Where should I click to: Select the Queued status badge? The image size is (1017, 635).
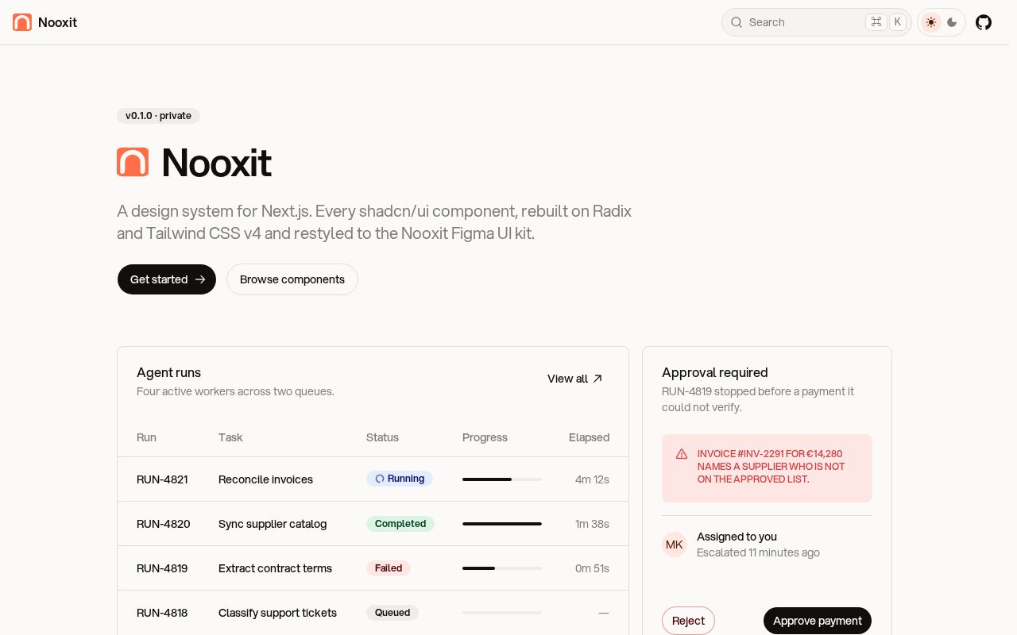pyautogui.click(x=392, y=613)
